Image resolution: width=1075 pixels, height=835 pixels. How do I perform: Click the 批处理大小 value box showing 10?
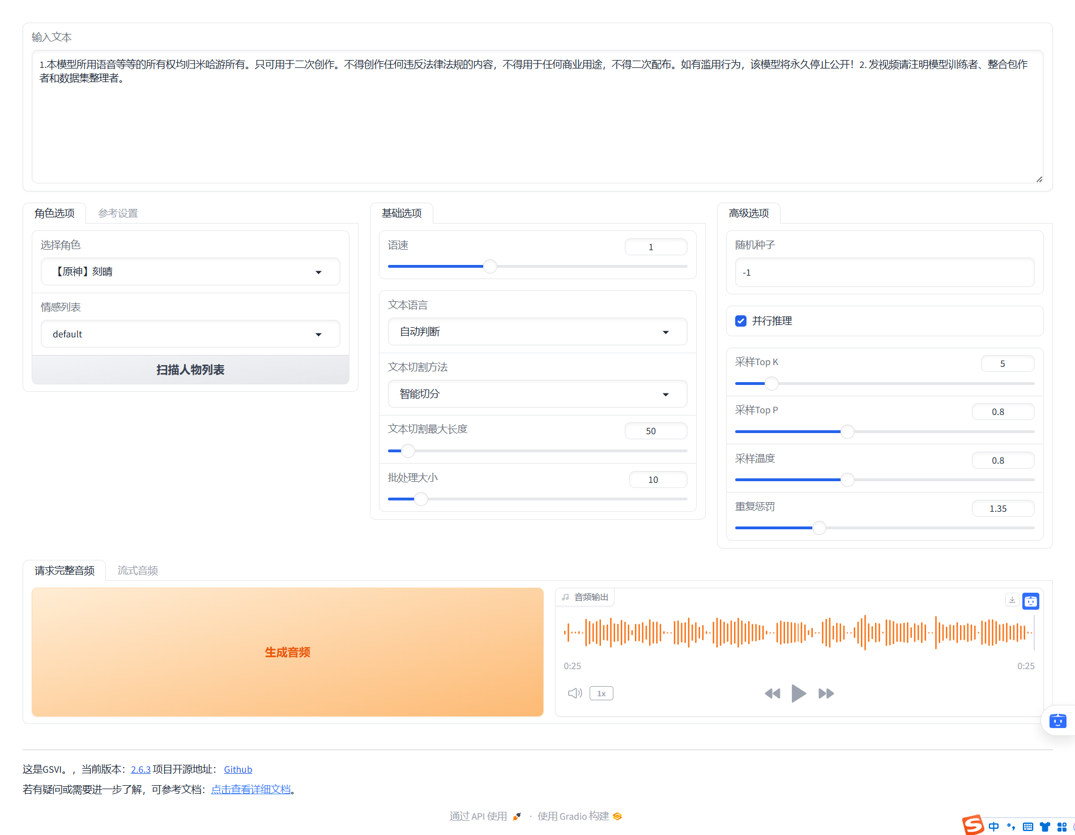[658, 479]
